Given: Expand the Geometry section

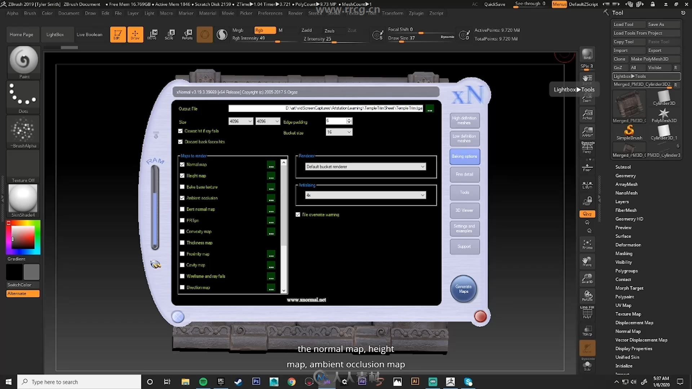Looking at the screenshot, I should pyautogui.click(x=625, y=176).
